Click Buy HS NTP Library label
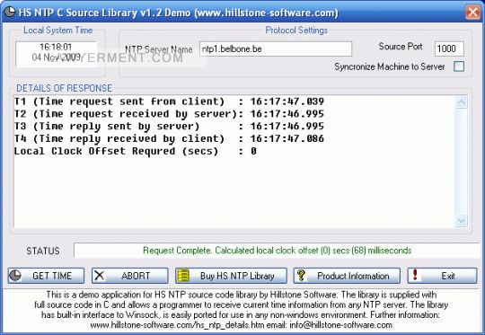485x335 pixels. pos(237,276)
